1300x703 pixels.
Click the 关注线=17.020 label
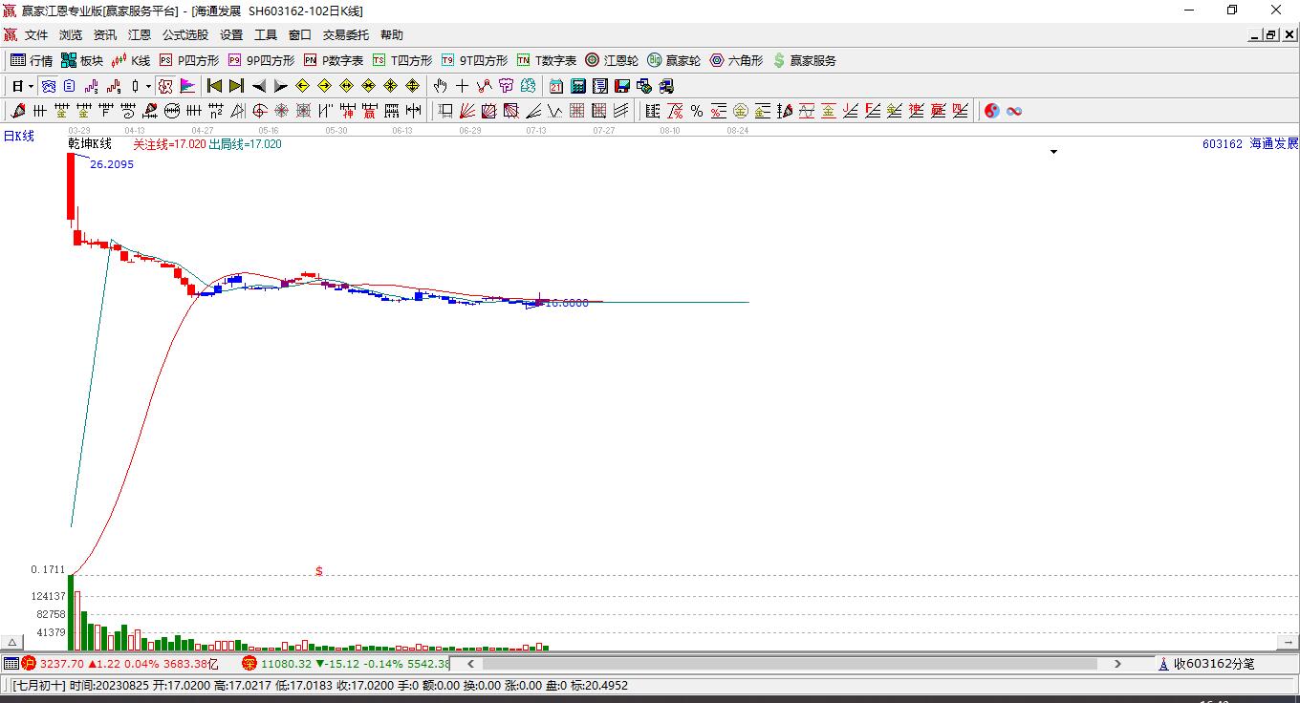point(169,144)
